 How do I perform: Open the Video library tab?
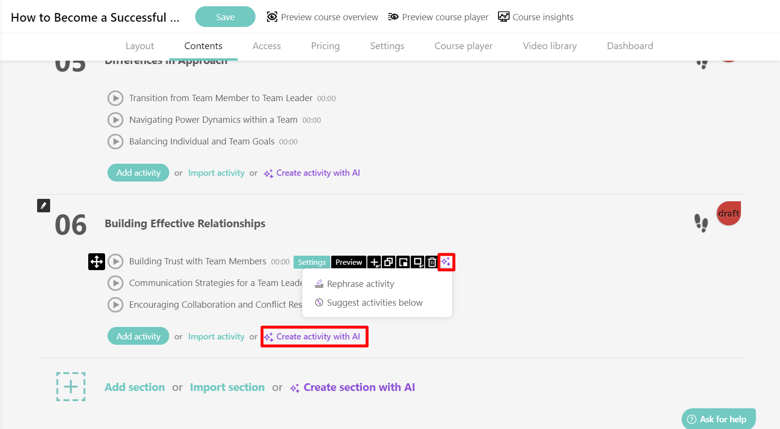[x=550, y=46]
